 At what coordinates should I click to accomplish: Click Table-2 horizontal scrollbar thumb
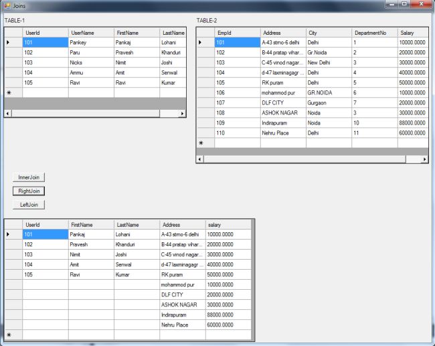304,159
